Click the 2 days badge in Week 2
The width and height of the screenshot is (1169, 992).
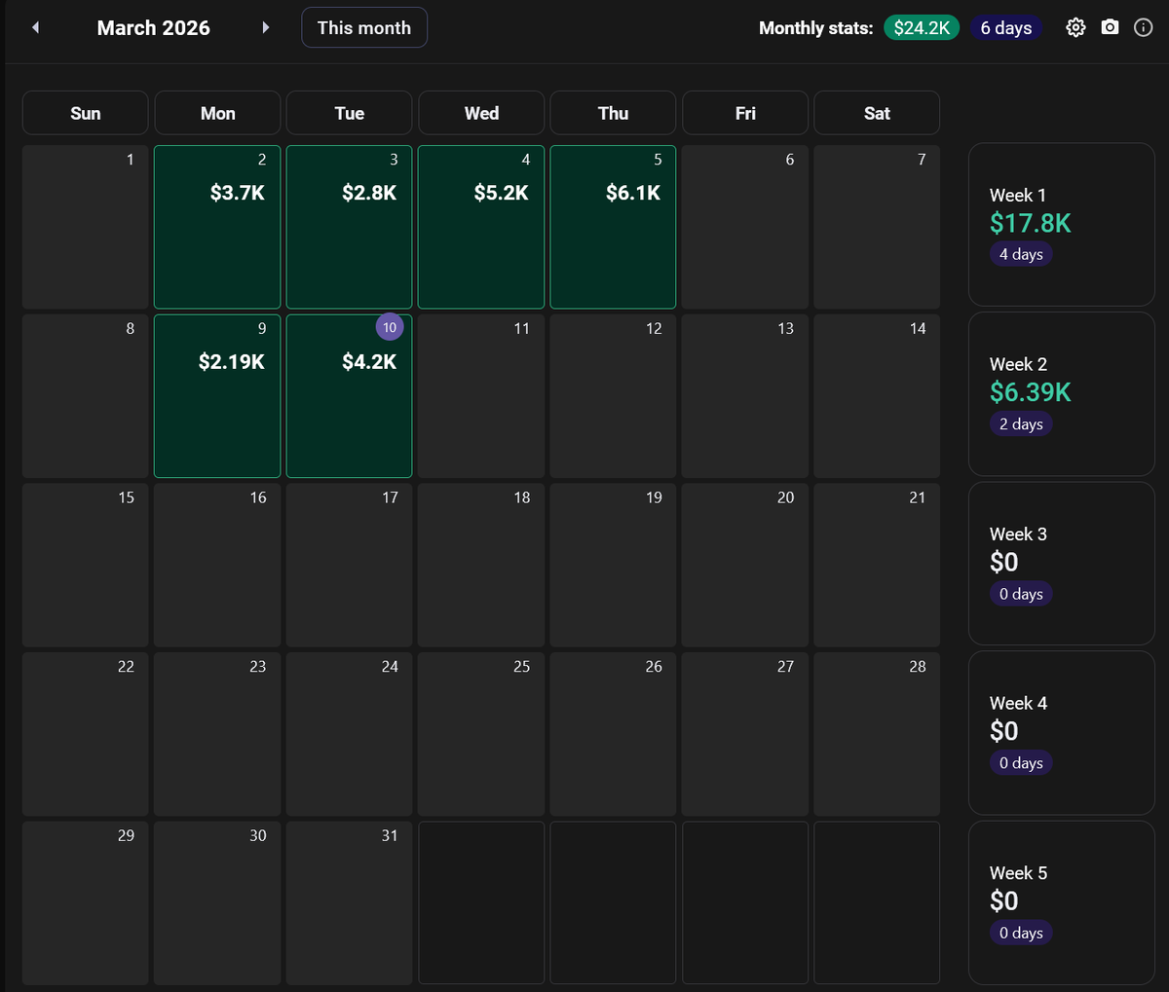pos(1021,423)
